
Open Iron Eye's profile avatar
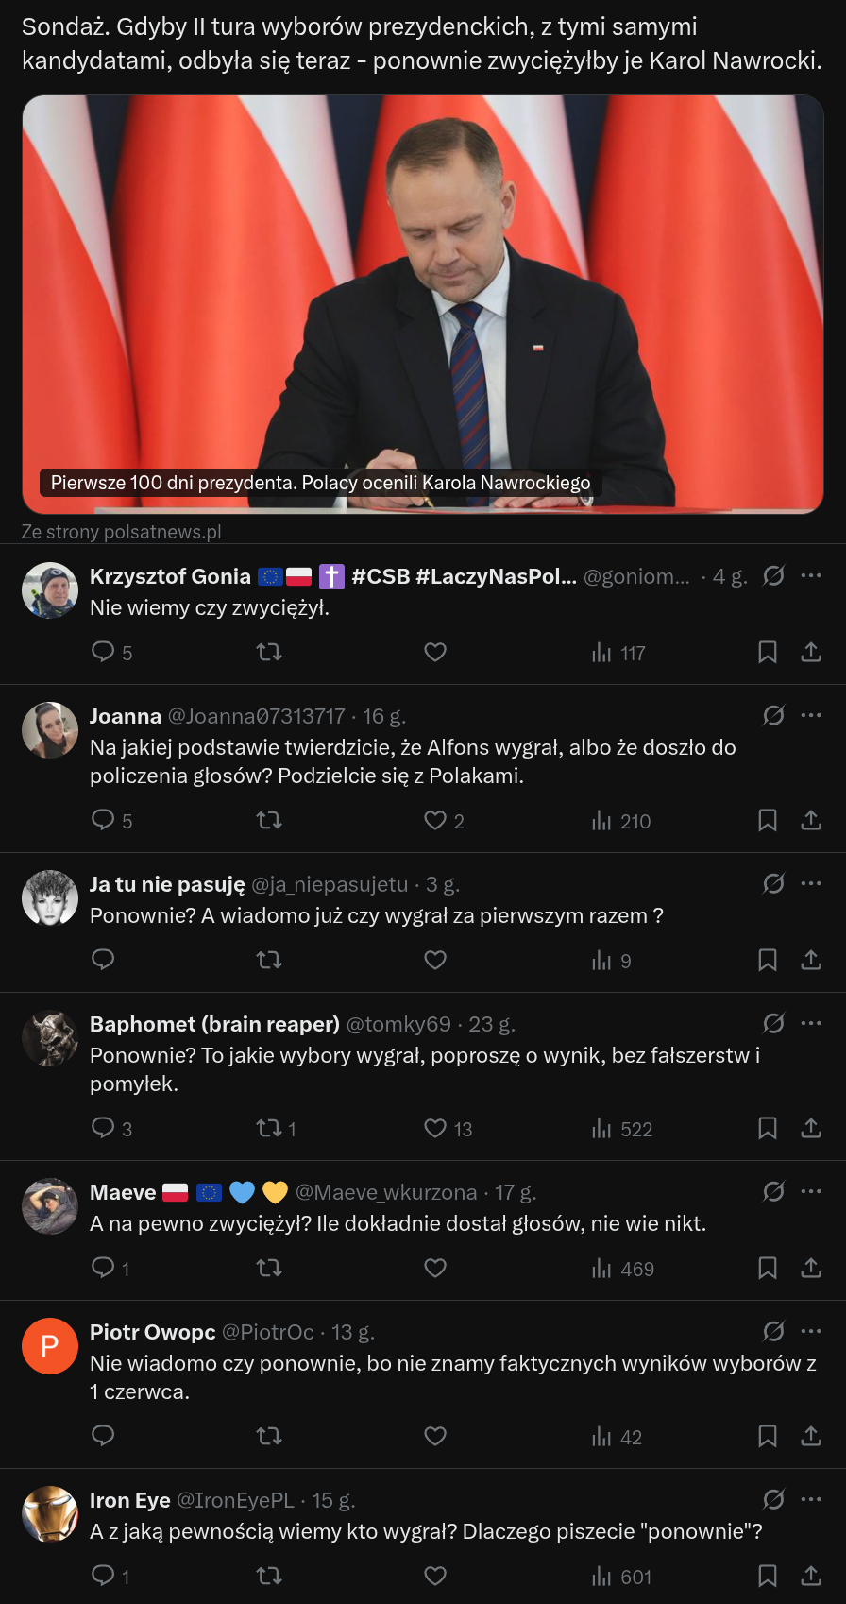coord(50,1514)
